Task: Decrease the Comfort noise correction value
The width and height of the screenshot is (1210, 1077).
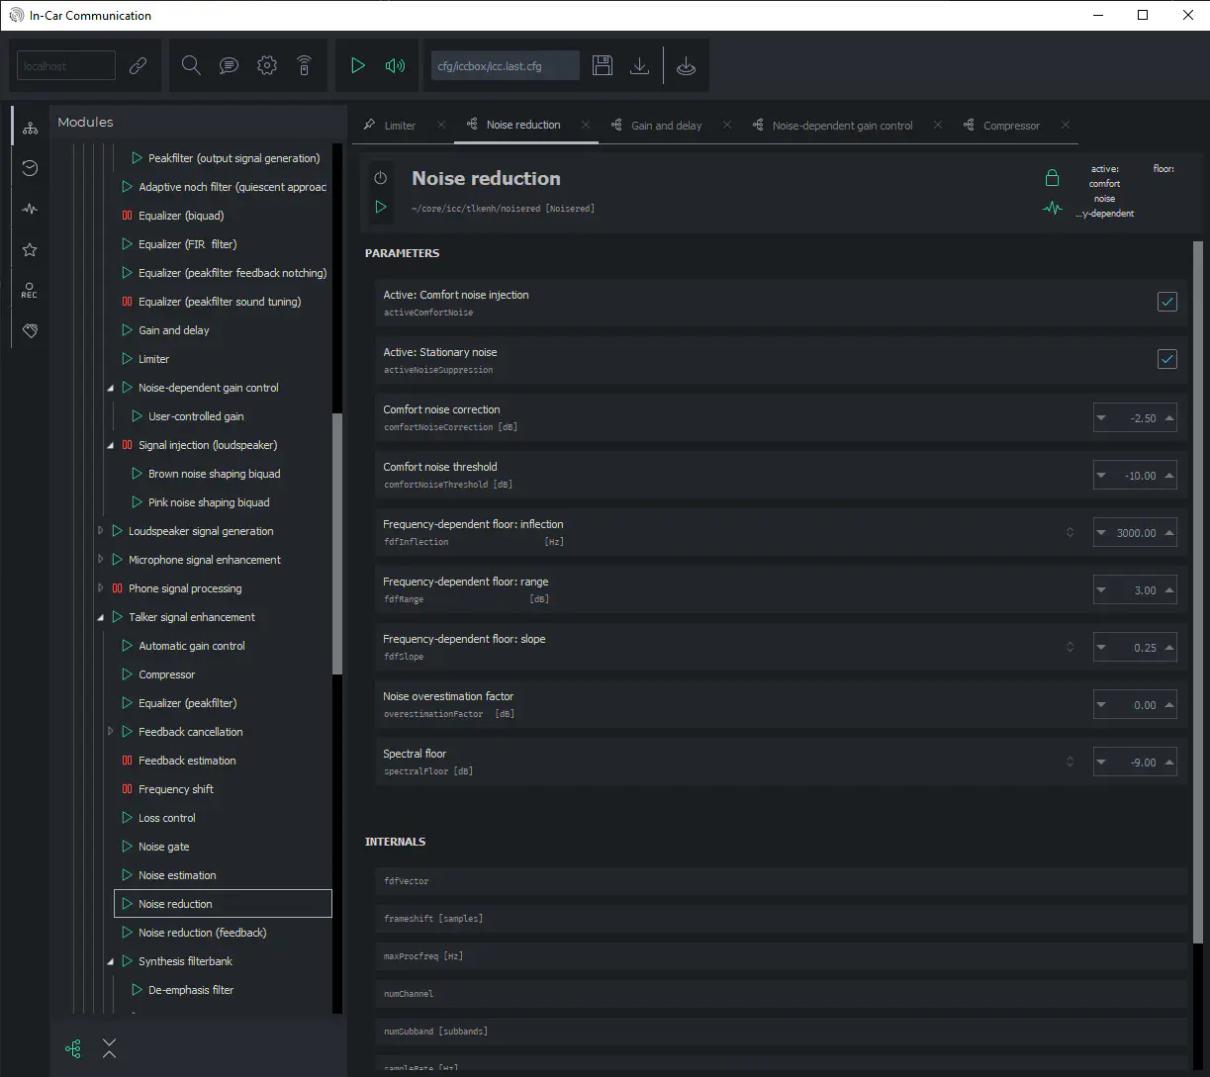Action: click(x=1101, y=417)
